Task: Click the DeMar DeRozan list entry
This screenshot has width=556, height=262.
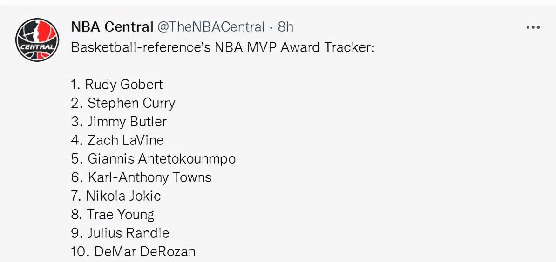Action: (x=133, y=252)
